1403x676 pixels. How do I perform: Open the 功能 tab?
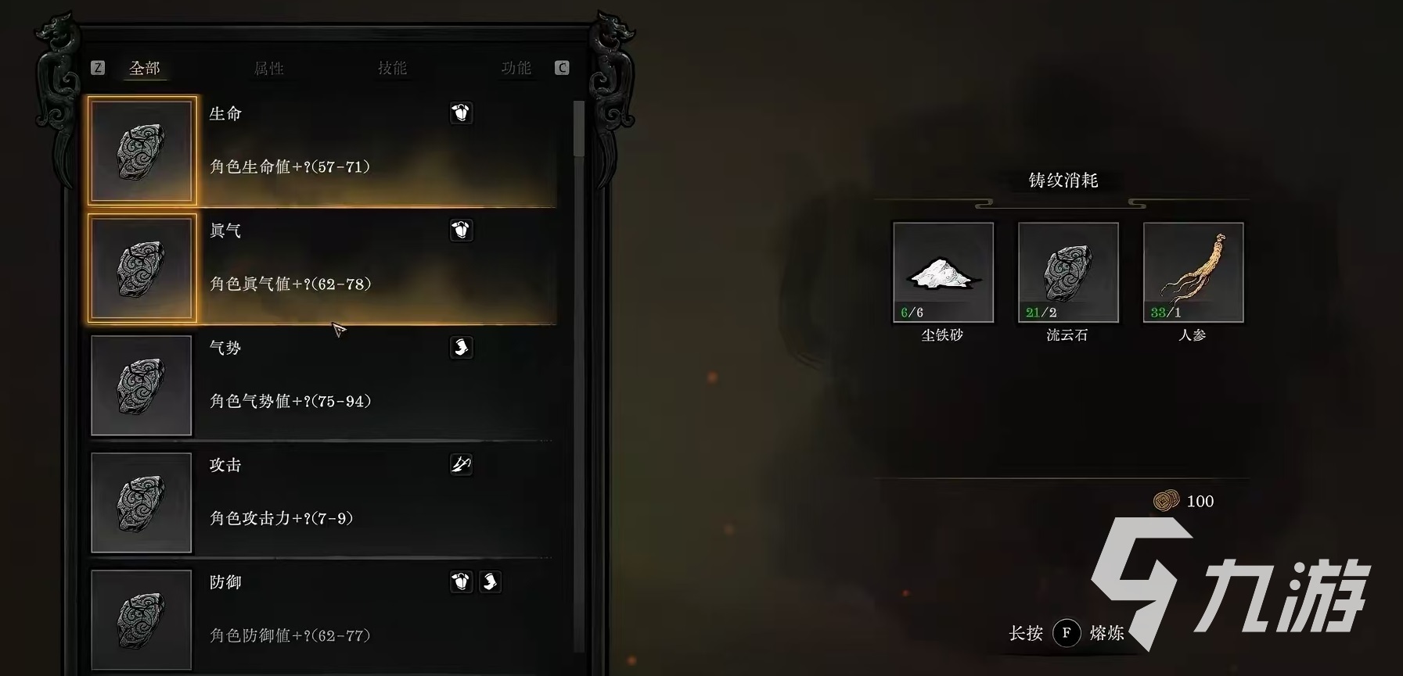point(516,69)
